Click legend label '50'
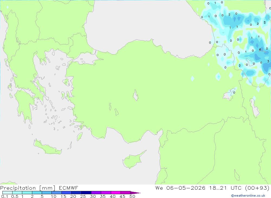This screenshot has width=271, height=198. [x=133, y=196]
